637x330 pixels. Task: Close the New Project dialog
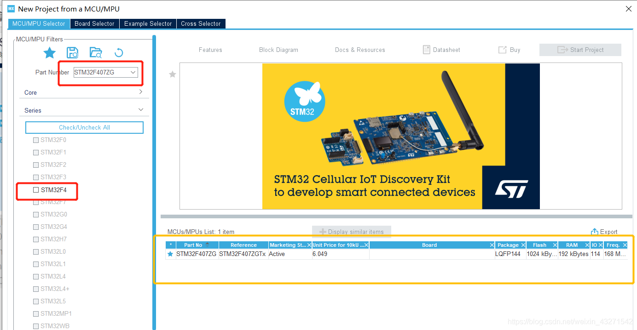tap(629, 9)
